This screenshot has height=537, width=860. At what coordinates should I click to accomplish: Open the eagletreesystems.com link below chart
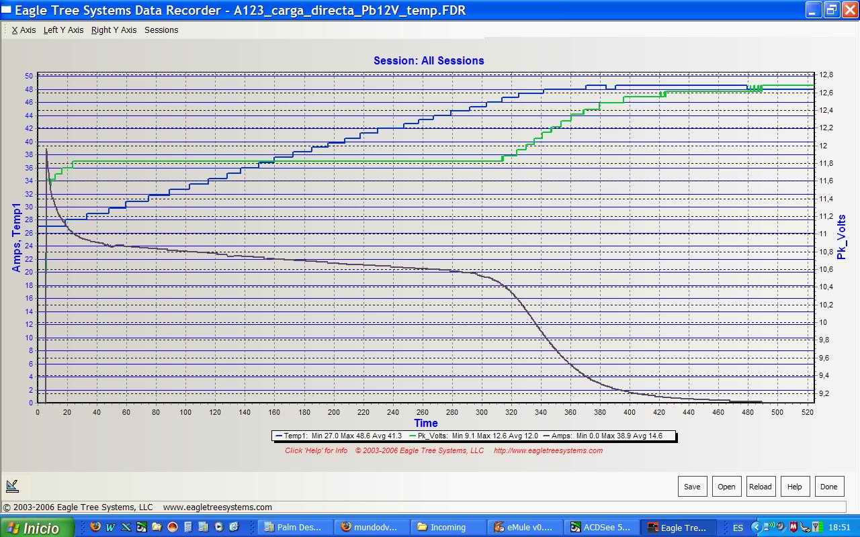(x=548, y=450)
